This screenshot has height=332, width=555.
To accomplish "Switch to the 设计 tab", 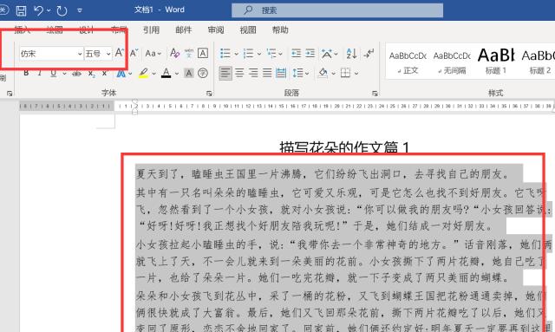I will 87,30.
